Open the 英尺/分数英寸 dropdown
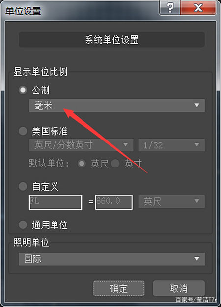The width and height of the screenshot is (221, 307). (x=81, y=145)
